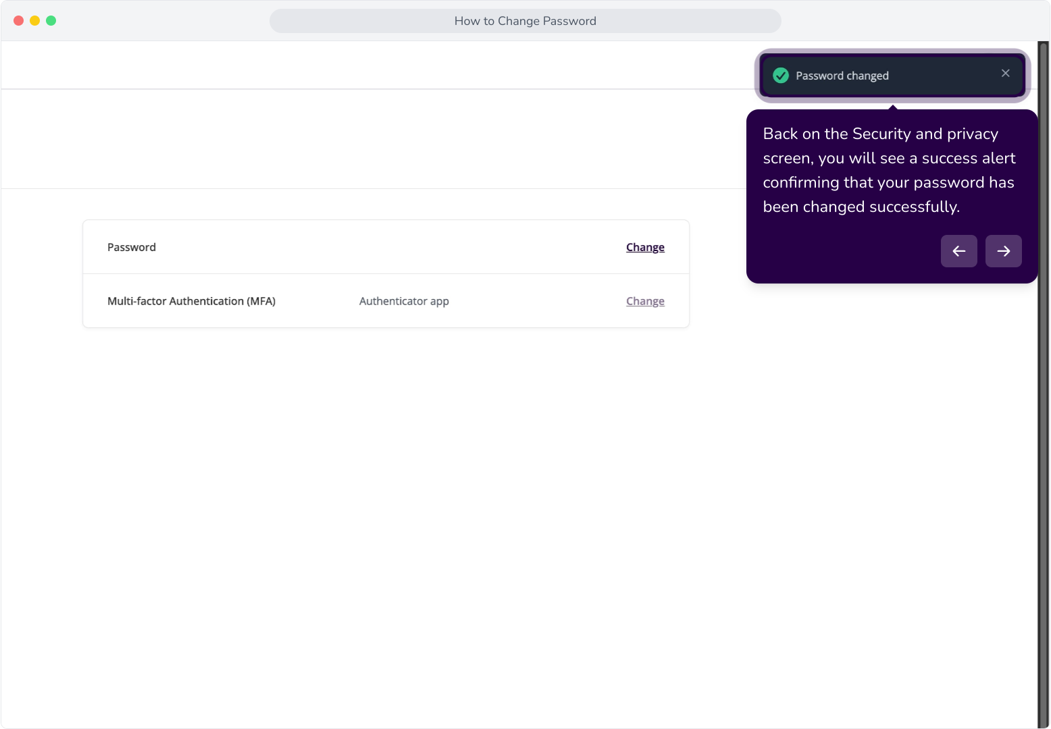Click the blank header strip beside toast

coord(378,65)
